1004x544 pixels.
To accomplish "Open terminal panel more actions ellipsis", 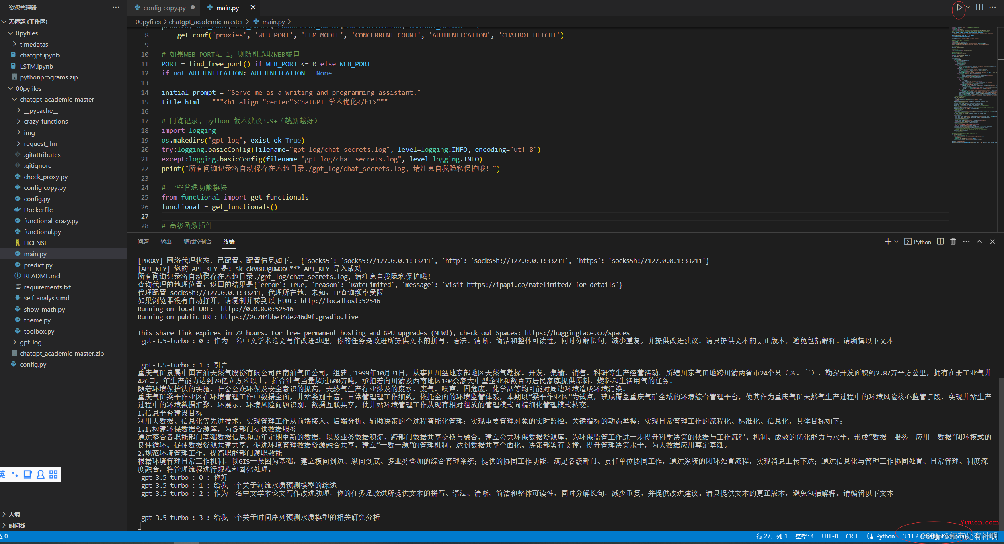I will pos(966,242).
